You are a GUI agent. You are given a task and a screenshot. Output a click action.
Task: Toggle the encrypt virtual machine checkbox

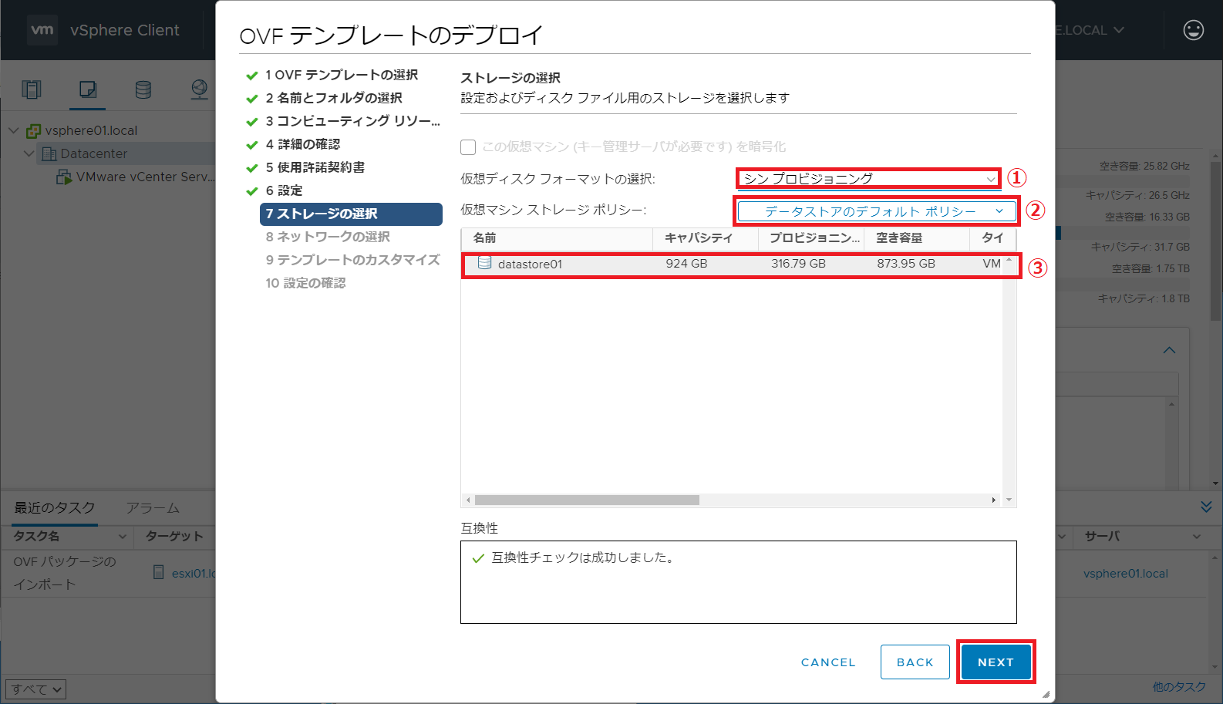click(x=468, y=147)
